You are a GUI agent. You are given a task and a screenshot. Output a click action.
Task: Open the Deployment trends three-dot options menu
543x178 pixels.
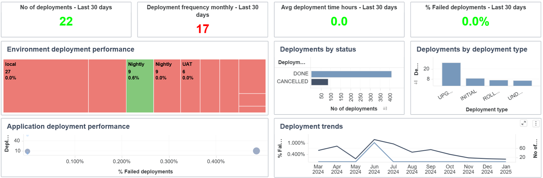pos(536,123)
